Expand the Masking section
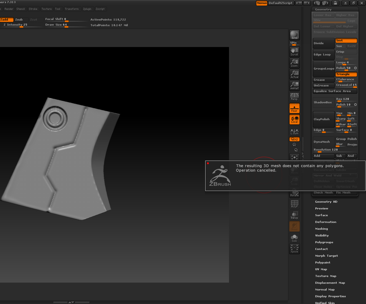The image size is (366, 304). coord(321,229)
